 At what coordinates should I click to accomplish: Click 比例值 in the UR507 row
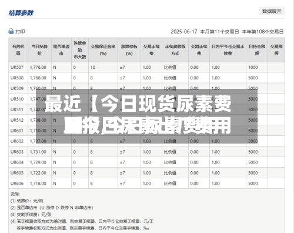[x=170, y=67]
